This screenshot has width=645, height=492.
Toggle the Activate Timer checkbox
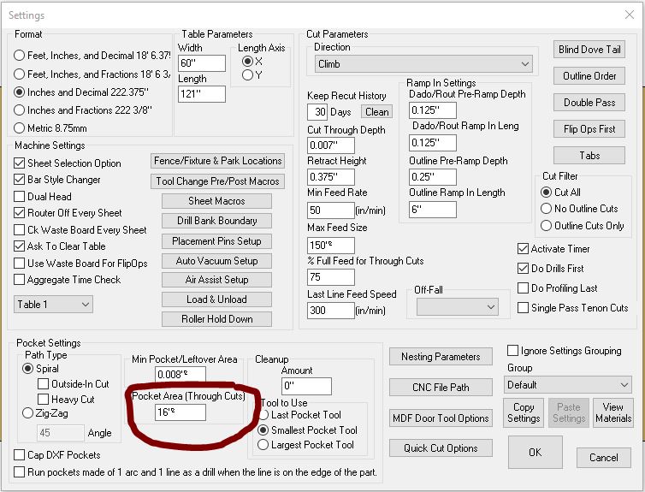[x=524, y=249]
